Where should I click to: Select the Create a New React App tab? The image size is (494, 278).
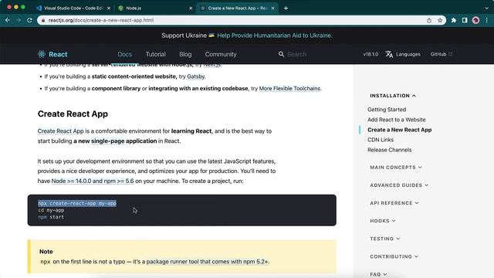pyautogui.click(x=237, y=8)
